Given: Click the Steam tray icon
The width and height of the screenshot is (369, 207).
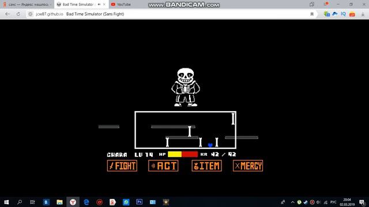Looking at the screenshot, I should coord(306,202).
